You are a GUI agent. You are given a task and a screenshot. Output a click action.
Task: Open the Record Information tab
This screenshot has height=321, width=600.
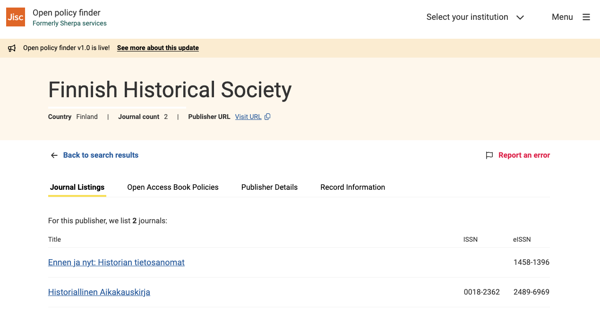352,187
